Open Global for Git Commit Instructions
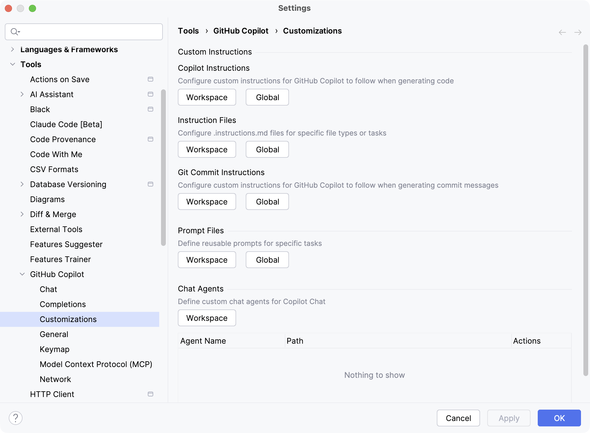This screenshot has height=433, width=590. (267, 202)
